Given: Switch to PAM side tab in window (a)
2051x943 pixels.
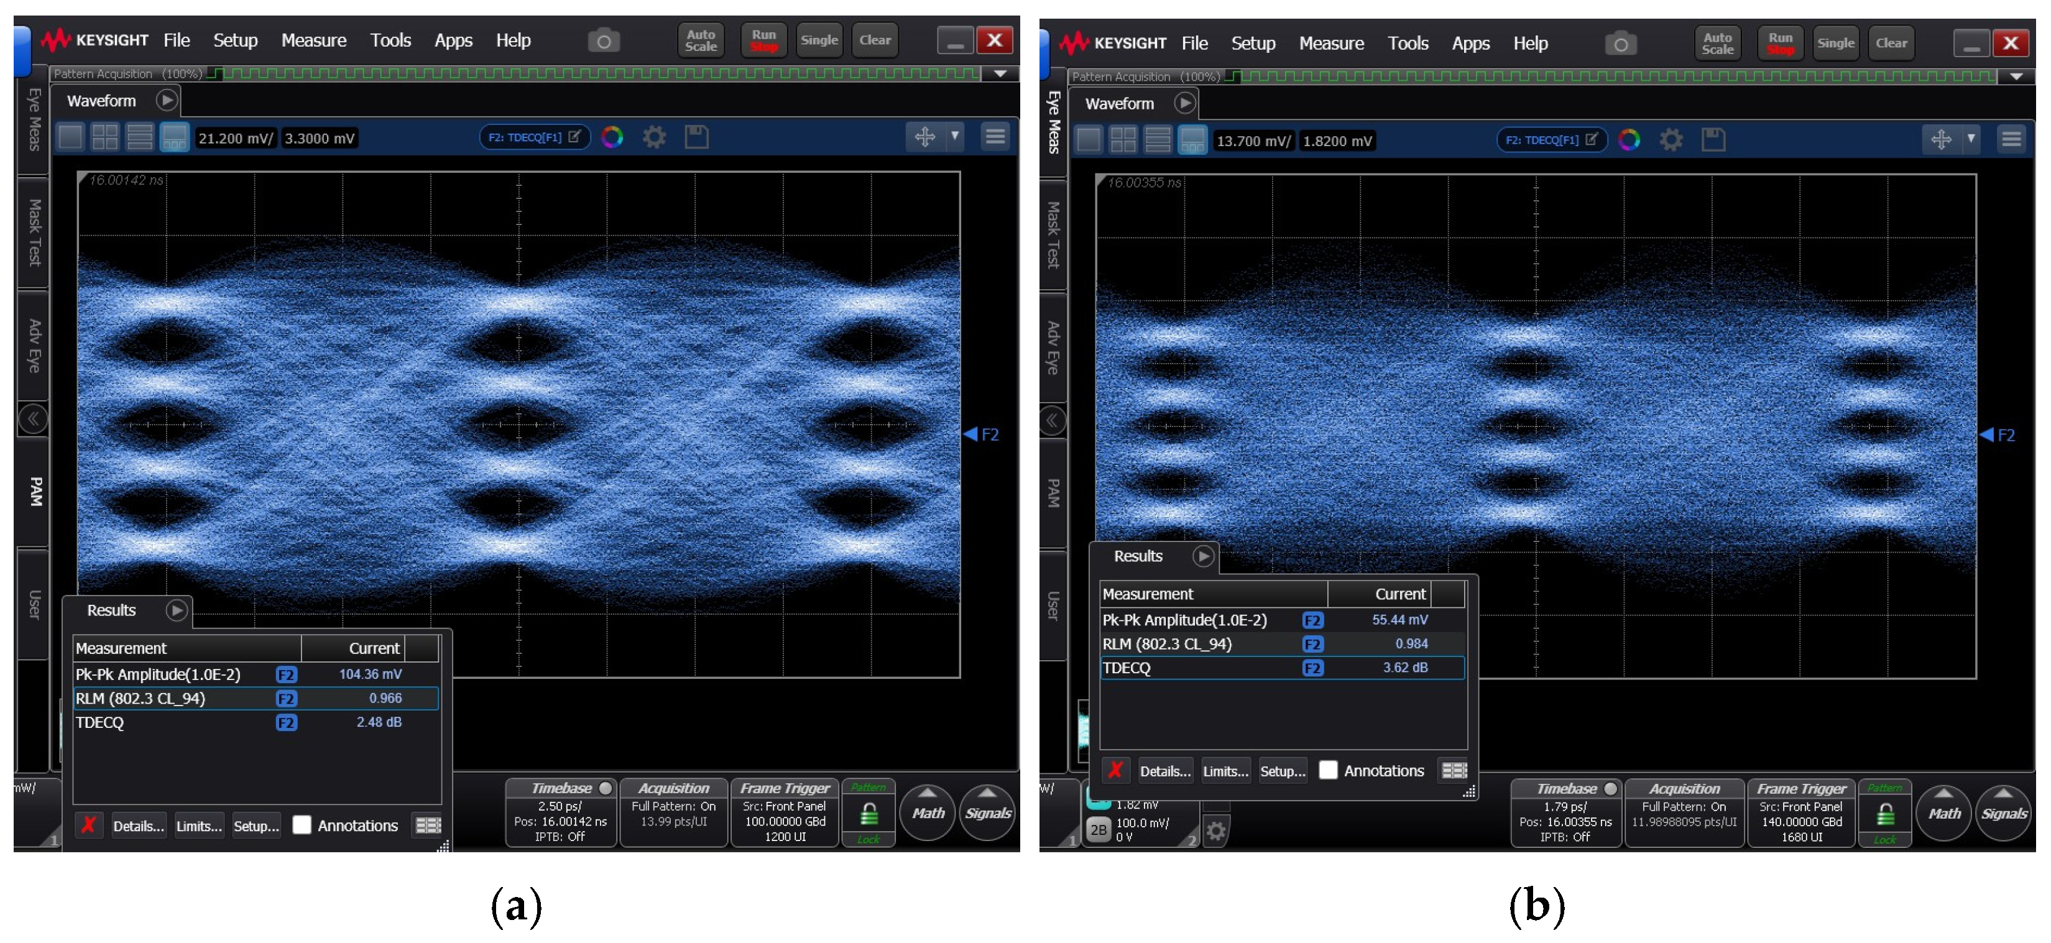Looking at the screenshot, I should pos(34,491).
